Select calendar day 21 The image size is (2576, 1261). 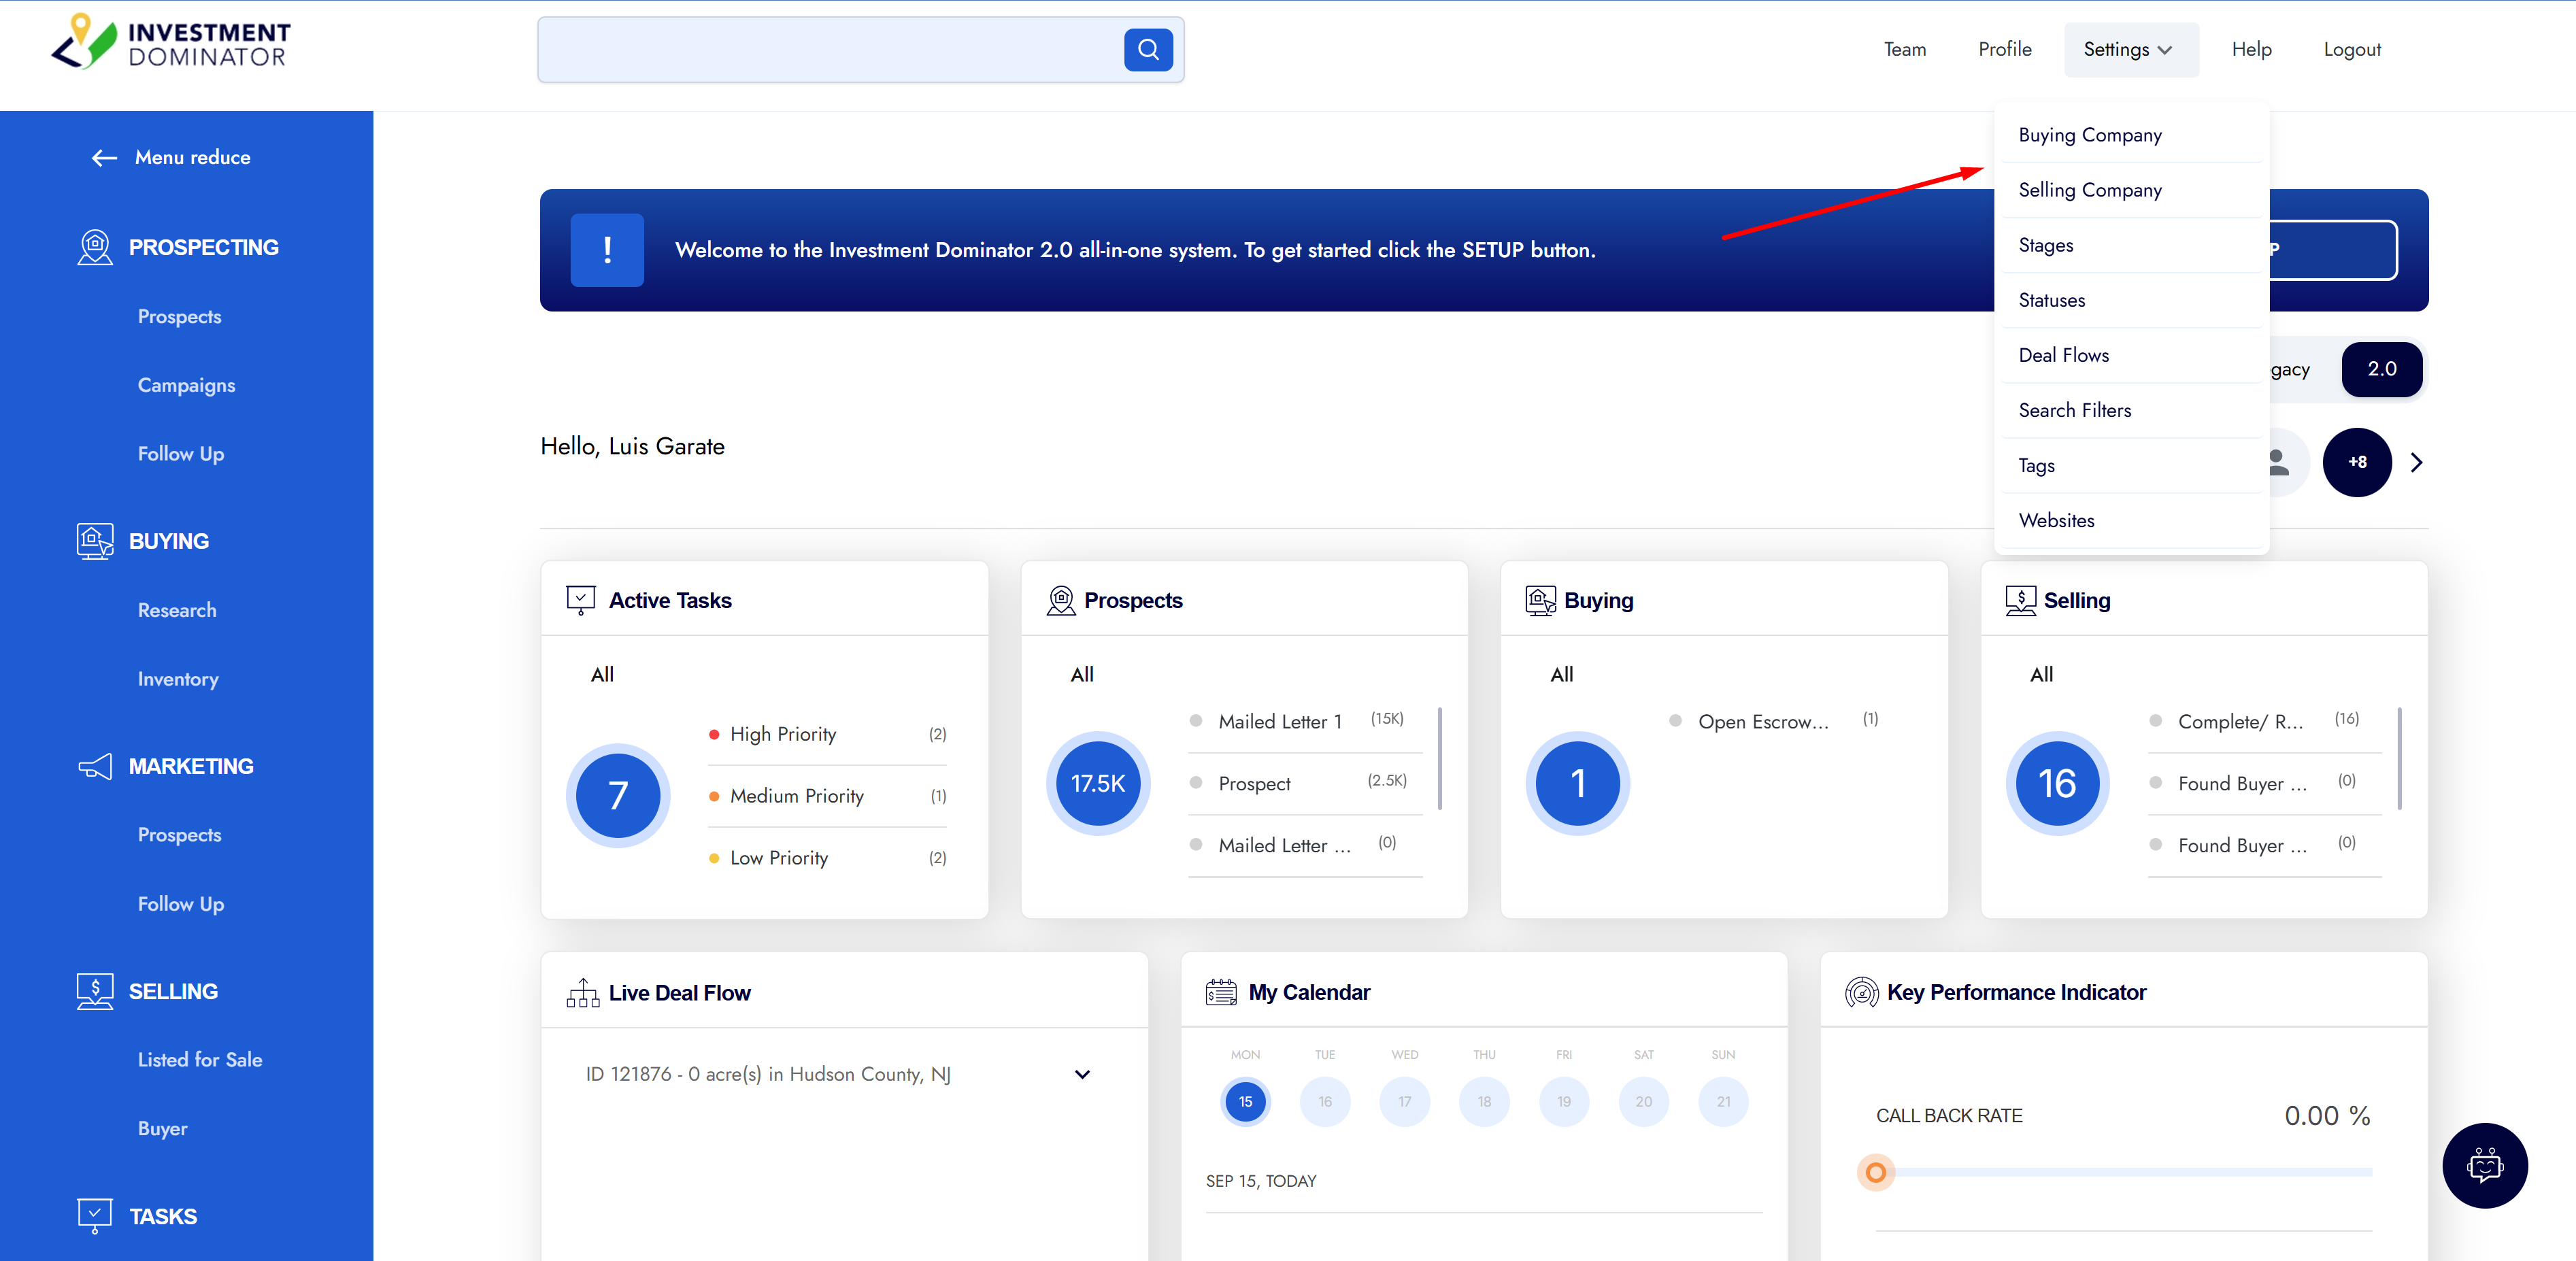click(1723, 1101)
